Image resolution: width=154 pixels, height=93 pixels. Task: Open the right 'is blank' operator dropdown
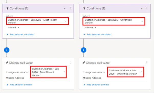point(90,28)
